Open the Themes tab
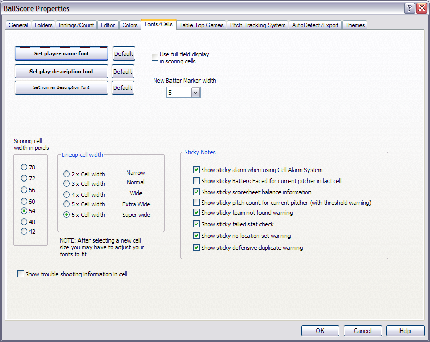The width and height of the screenshot is (430, 342). 355,25
